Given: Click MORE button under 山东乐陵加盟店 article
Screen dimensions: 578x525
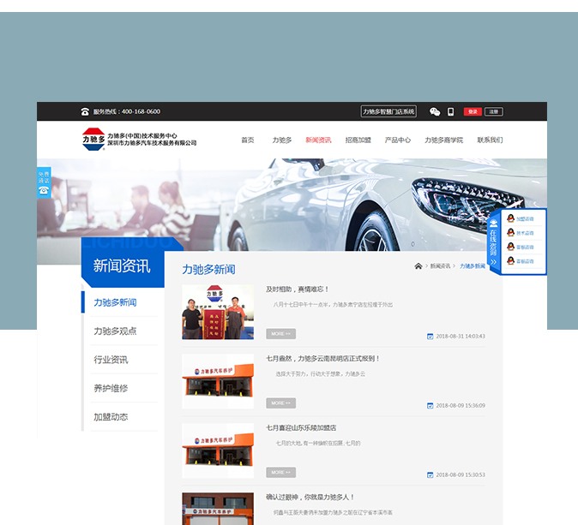Looking at the screenshot, I should [281, 473].
